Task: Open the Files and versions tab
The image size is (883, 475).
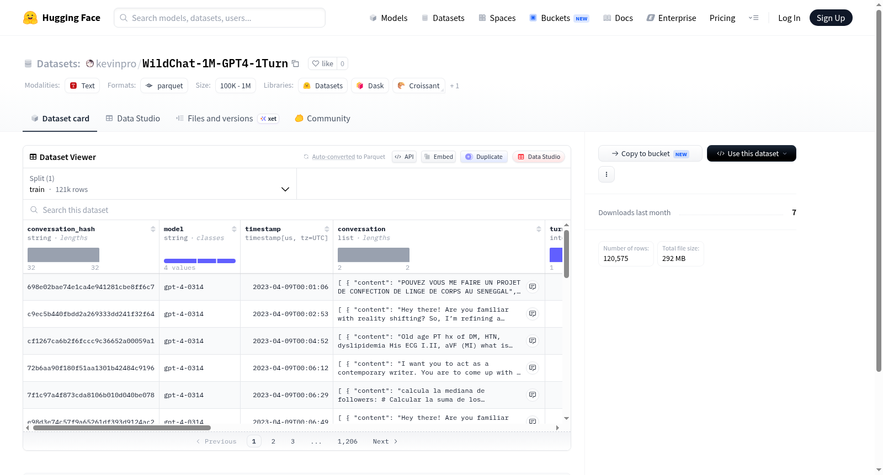Action: [x=227, y=118]
